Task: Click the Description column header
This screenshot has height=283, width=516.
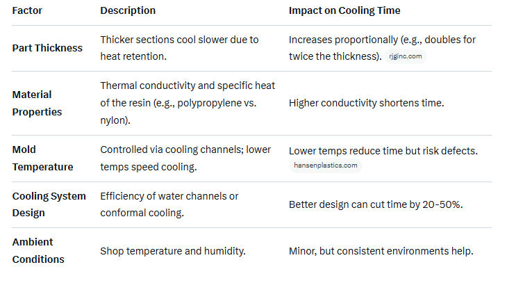Action: pos(128,10)
